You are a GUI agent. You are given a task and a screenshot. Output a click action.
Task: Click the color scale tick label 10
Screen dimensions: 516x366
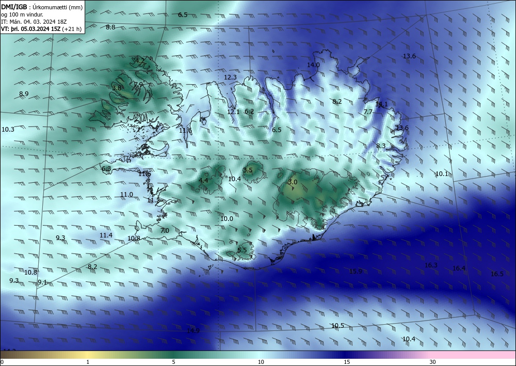click(x=261, y=362)
